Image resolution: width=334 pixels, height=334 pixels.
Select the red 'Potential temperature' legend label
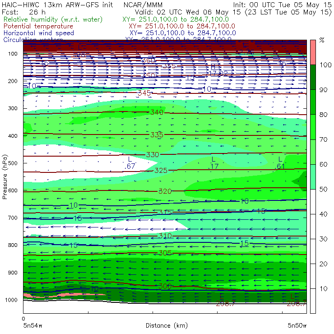pyautogui.click(x=38, y=26)
